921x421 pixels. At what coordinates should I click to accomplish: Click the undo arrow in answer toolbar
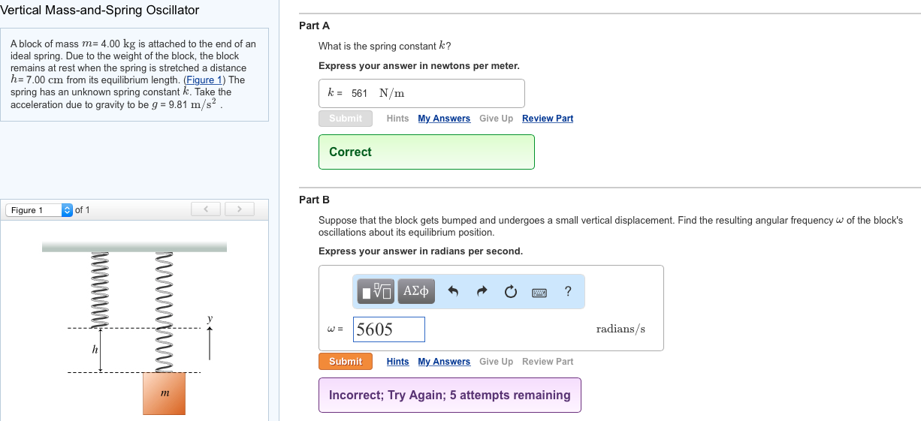coord(453,292)
